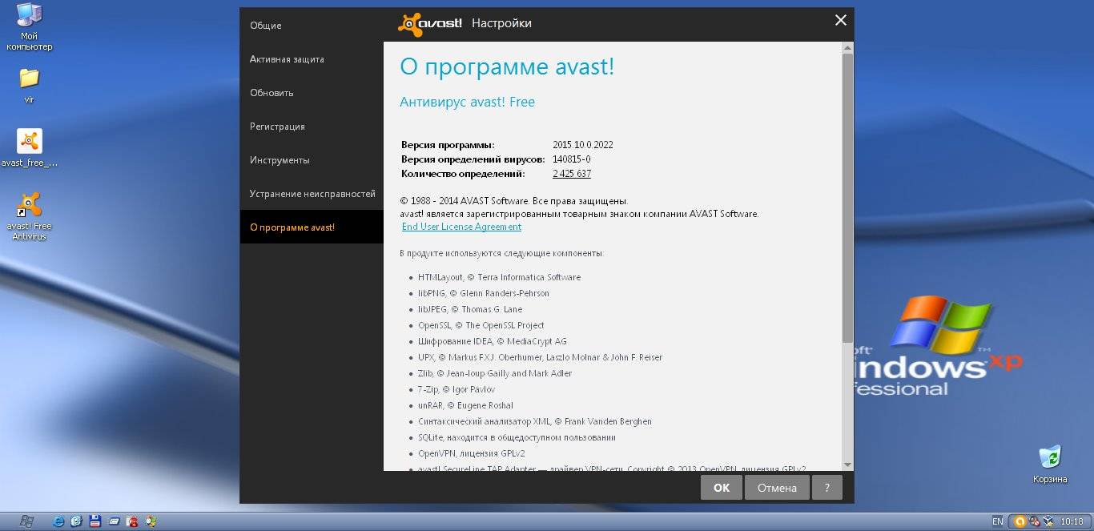This screenshot has height=531, width=1094.
Task: Click the avast orange tray icon
Action: (1020, 521)
